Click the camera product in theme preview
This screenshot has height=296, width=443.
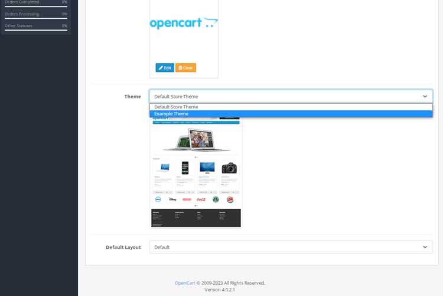(229, 168)
